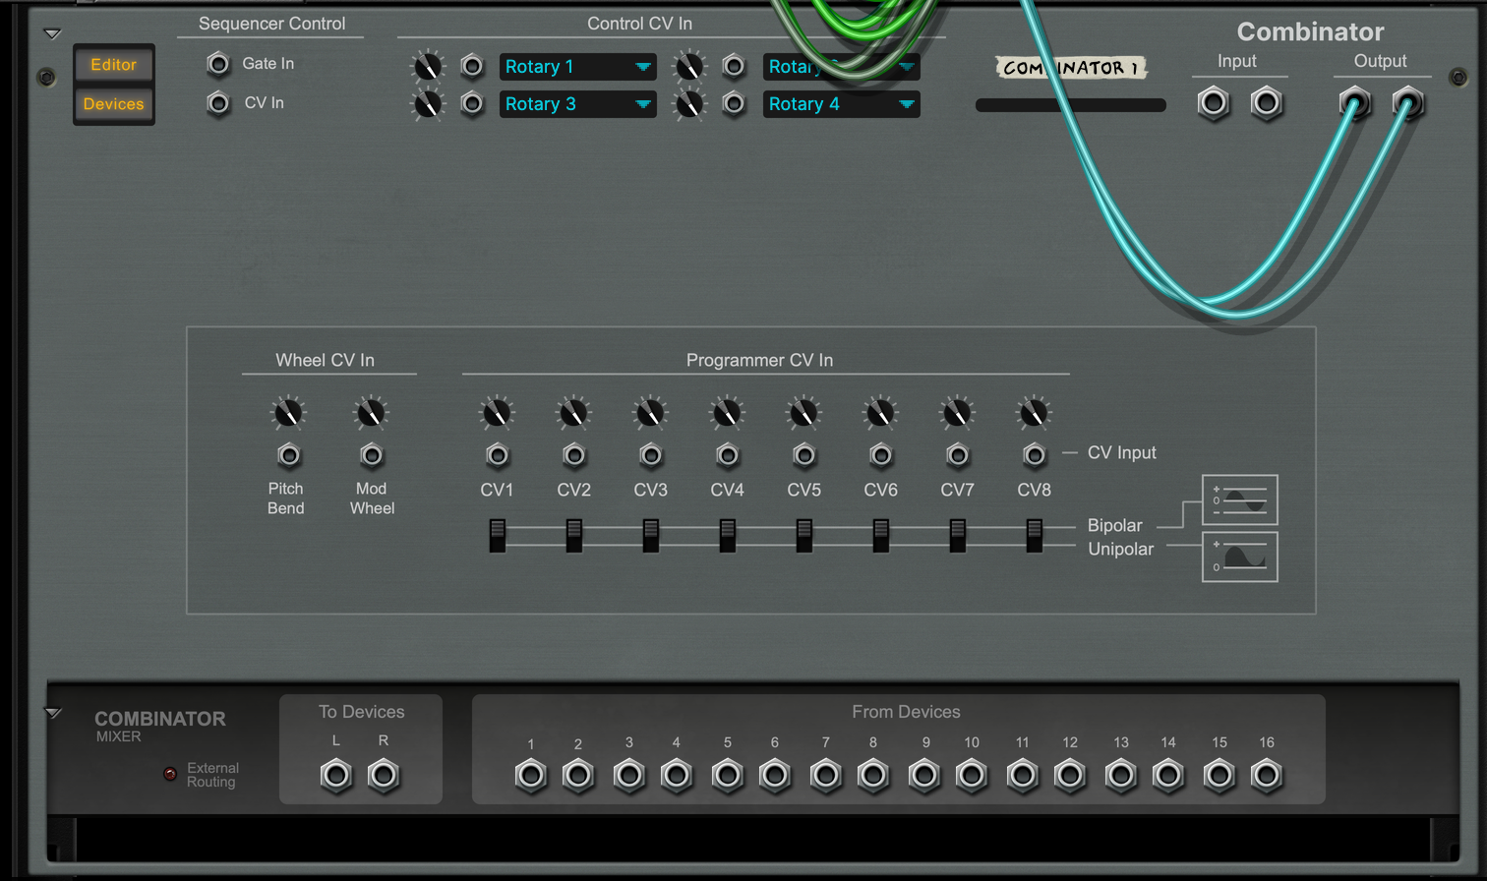
Task: Click the CV7 input jack
Action: [957, 454]
